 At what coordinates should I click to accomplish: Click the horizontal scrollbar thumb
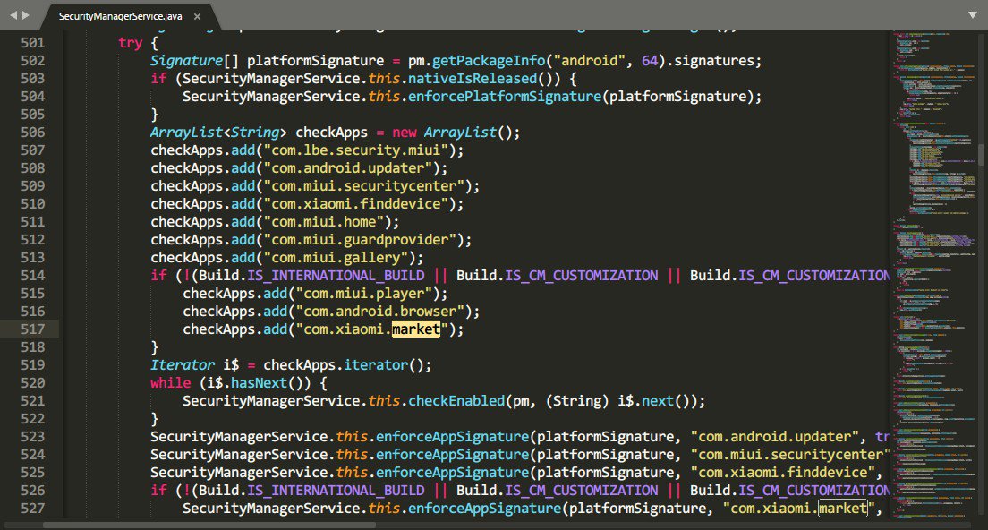(x=209, y=525)
